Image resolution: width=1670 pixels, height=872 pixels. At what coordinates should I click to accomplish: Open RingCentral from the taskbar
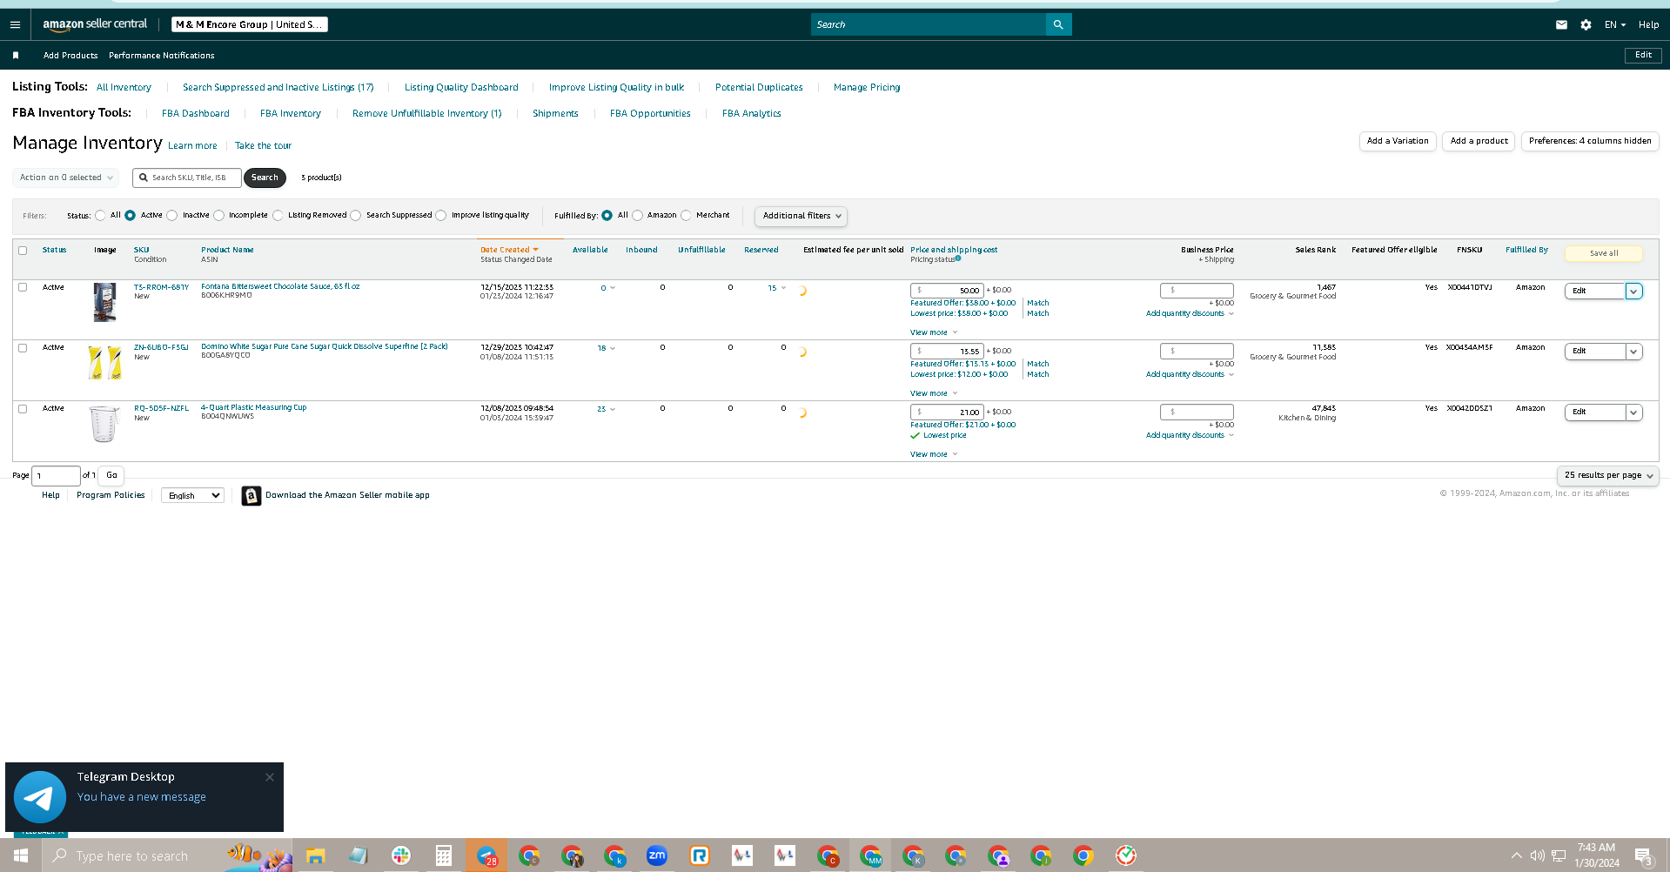700,855
